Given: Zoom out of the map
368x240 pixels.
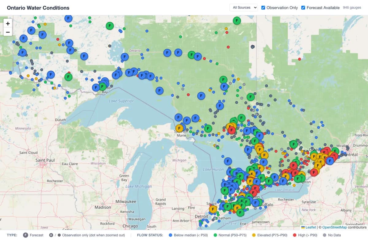Looking at the screenshot, I should (8, 32).
